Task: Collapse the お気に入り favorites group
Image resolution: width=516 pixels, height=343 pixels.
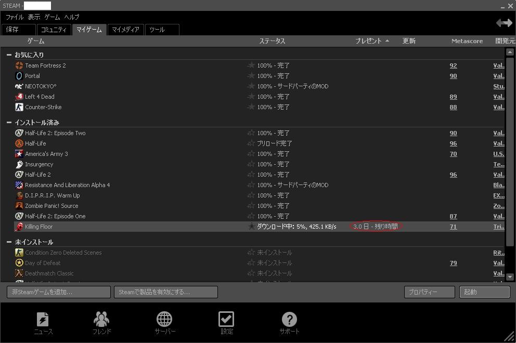Action: 9,55
